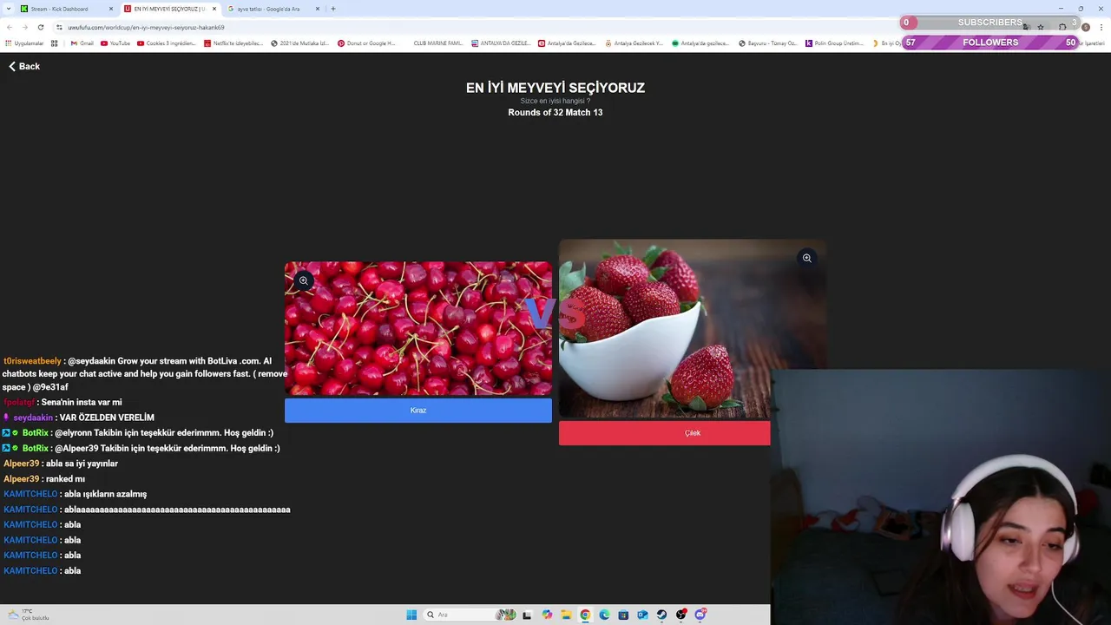View site information icon in the address bar

[x=61, y=27]
